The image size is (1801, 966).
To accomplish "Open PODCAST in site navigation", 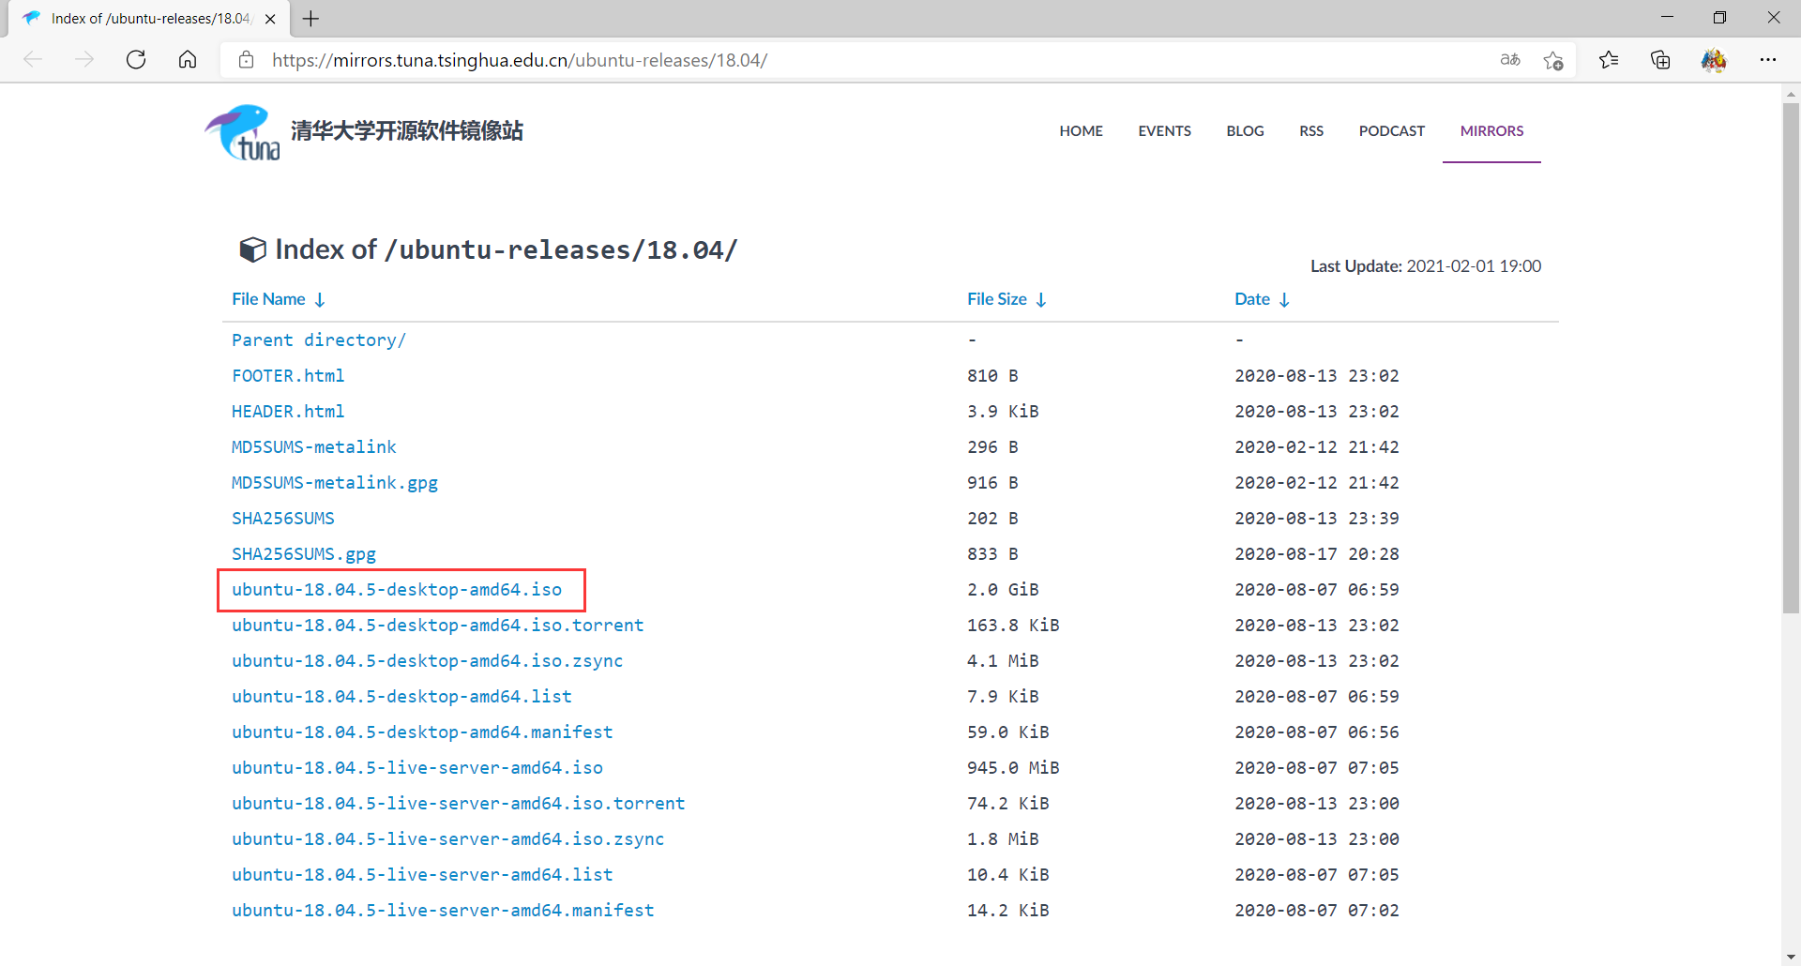I will pyautogui.click(x=1391, y=131).
